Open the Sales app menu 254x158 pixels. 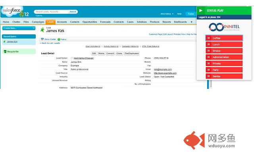[191, 14]
